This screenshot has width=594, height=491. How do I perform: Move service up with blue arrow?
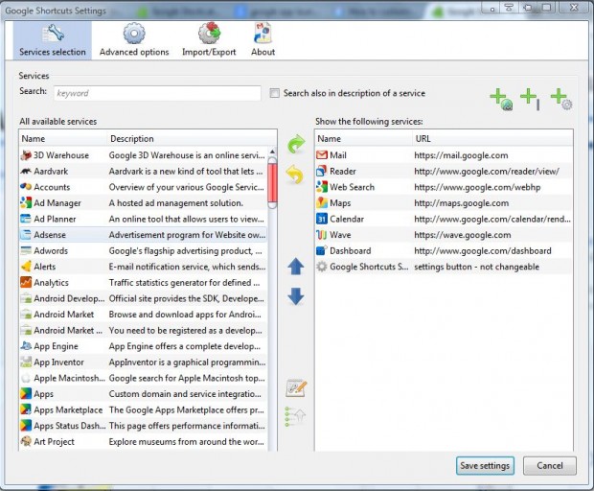pos(296,267)
